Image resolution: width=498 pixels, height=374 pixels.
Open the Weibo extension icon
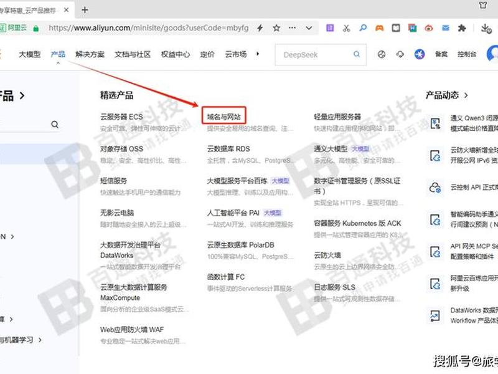point(429,28)
